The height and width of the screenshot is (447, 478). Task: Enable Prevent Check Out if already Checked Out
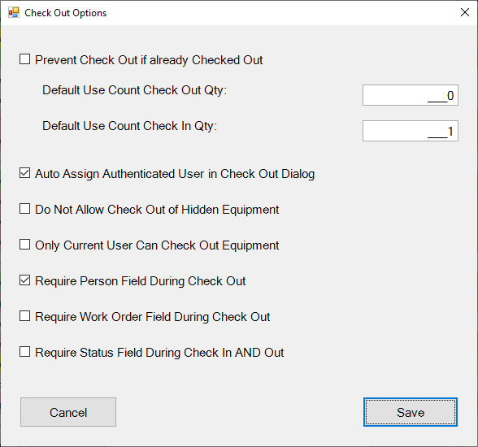tap(24, 59)
